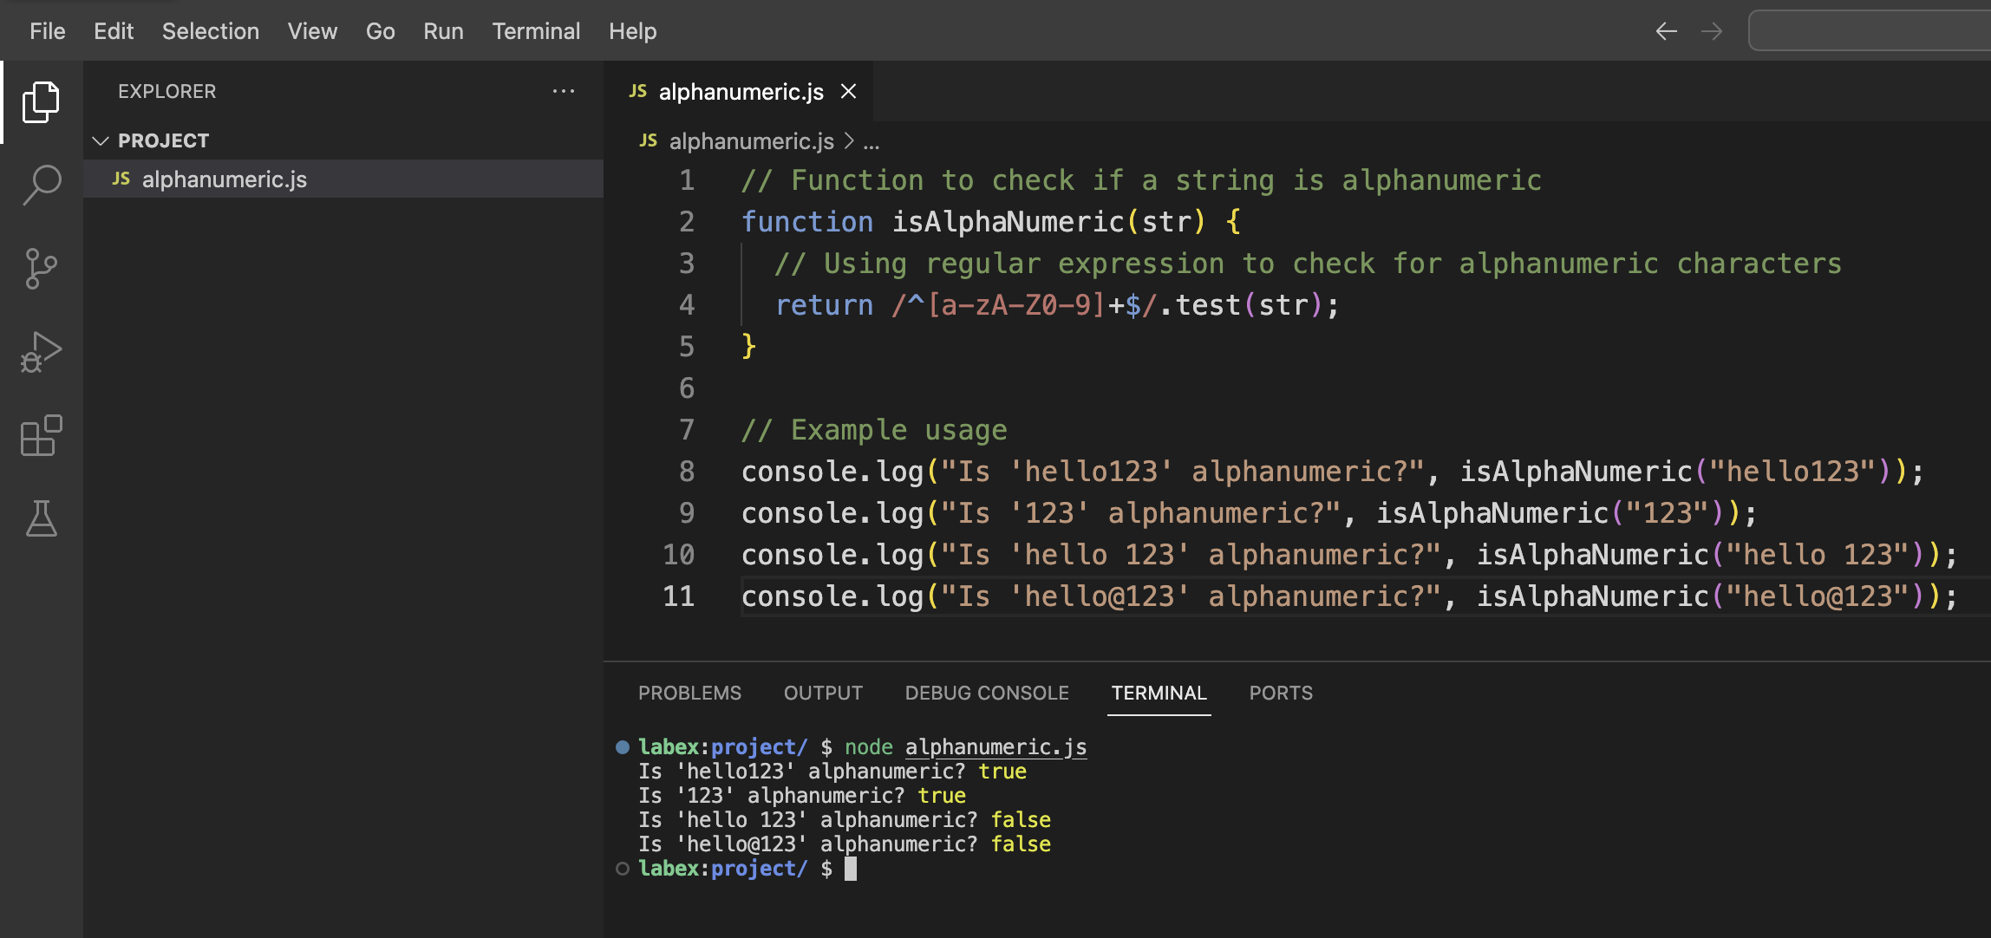Select alphanumeric.js in the file tree
Screen dimensions: 1991x938
(x=224, y=179)
